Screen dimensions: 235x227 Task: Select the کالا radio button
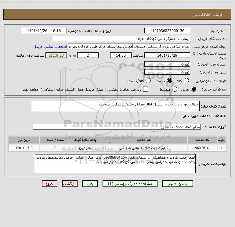[186, 81]
